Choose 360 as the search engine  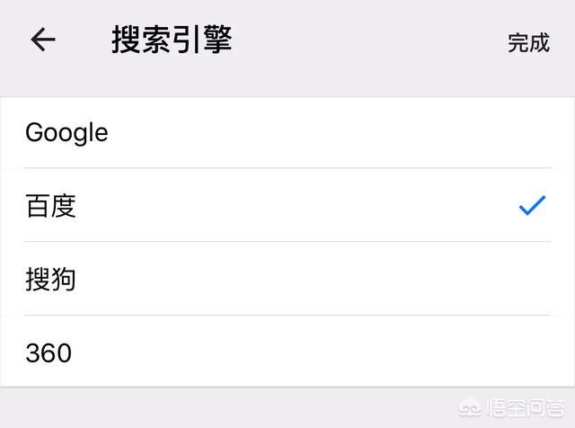click(x=287, y=351)
